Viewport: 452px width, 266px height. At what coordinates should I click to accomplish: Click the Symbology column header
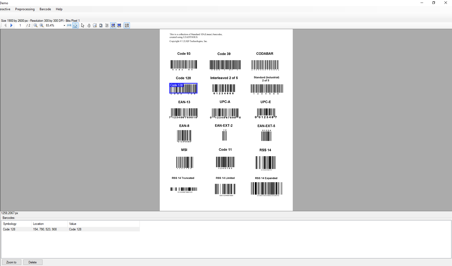point(17,224)
